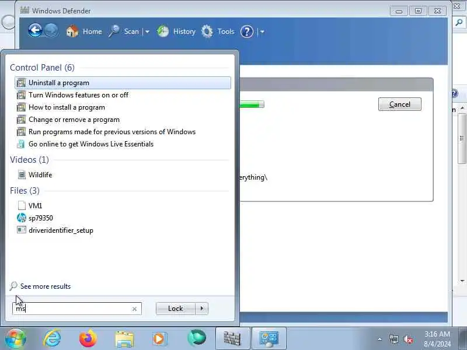The width and height of the screenshot is (467, 350).
Task: Expand the Control Panel (6) results header
Action: pos(42,68)
